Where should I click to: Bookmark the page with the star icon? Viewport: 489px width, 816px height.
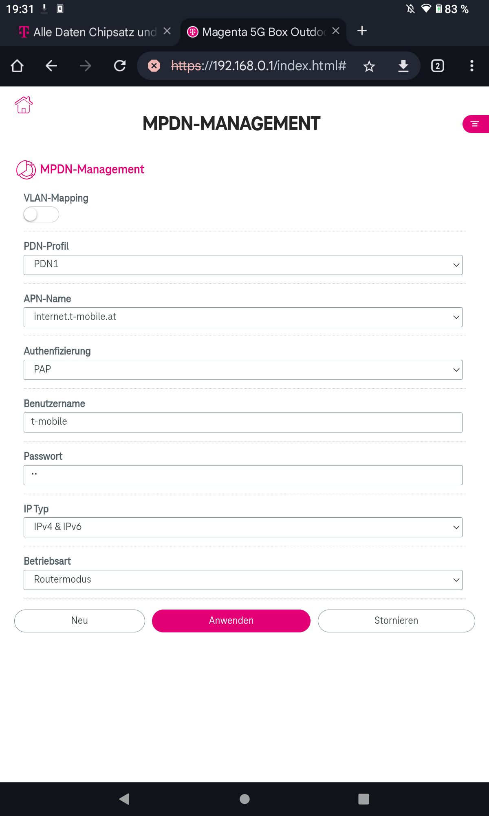(x=369, y=66)
